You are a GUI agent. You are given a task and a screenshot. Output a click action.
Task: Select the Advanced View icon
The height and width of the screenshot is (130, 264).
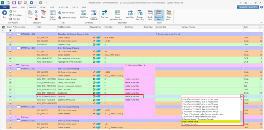[159, 13]
